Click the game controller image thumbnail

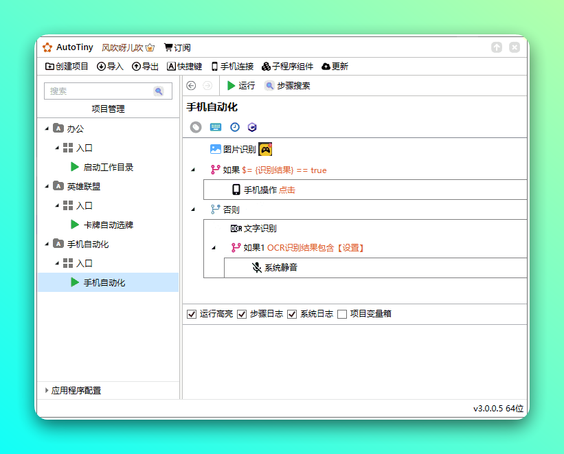click(x=265, y=149)
